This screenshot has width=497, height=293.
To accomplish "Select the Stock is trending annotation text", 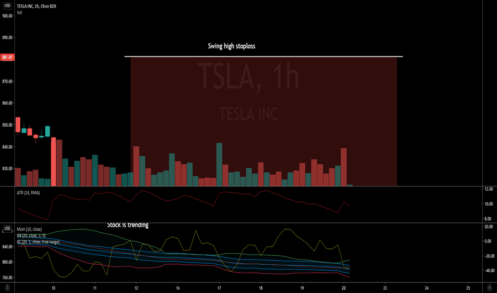I will point(128,225).
